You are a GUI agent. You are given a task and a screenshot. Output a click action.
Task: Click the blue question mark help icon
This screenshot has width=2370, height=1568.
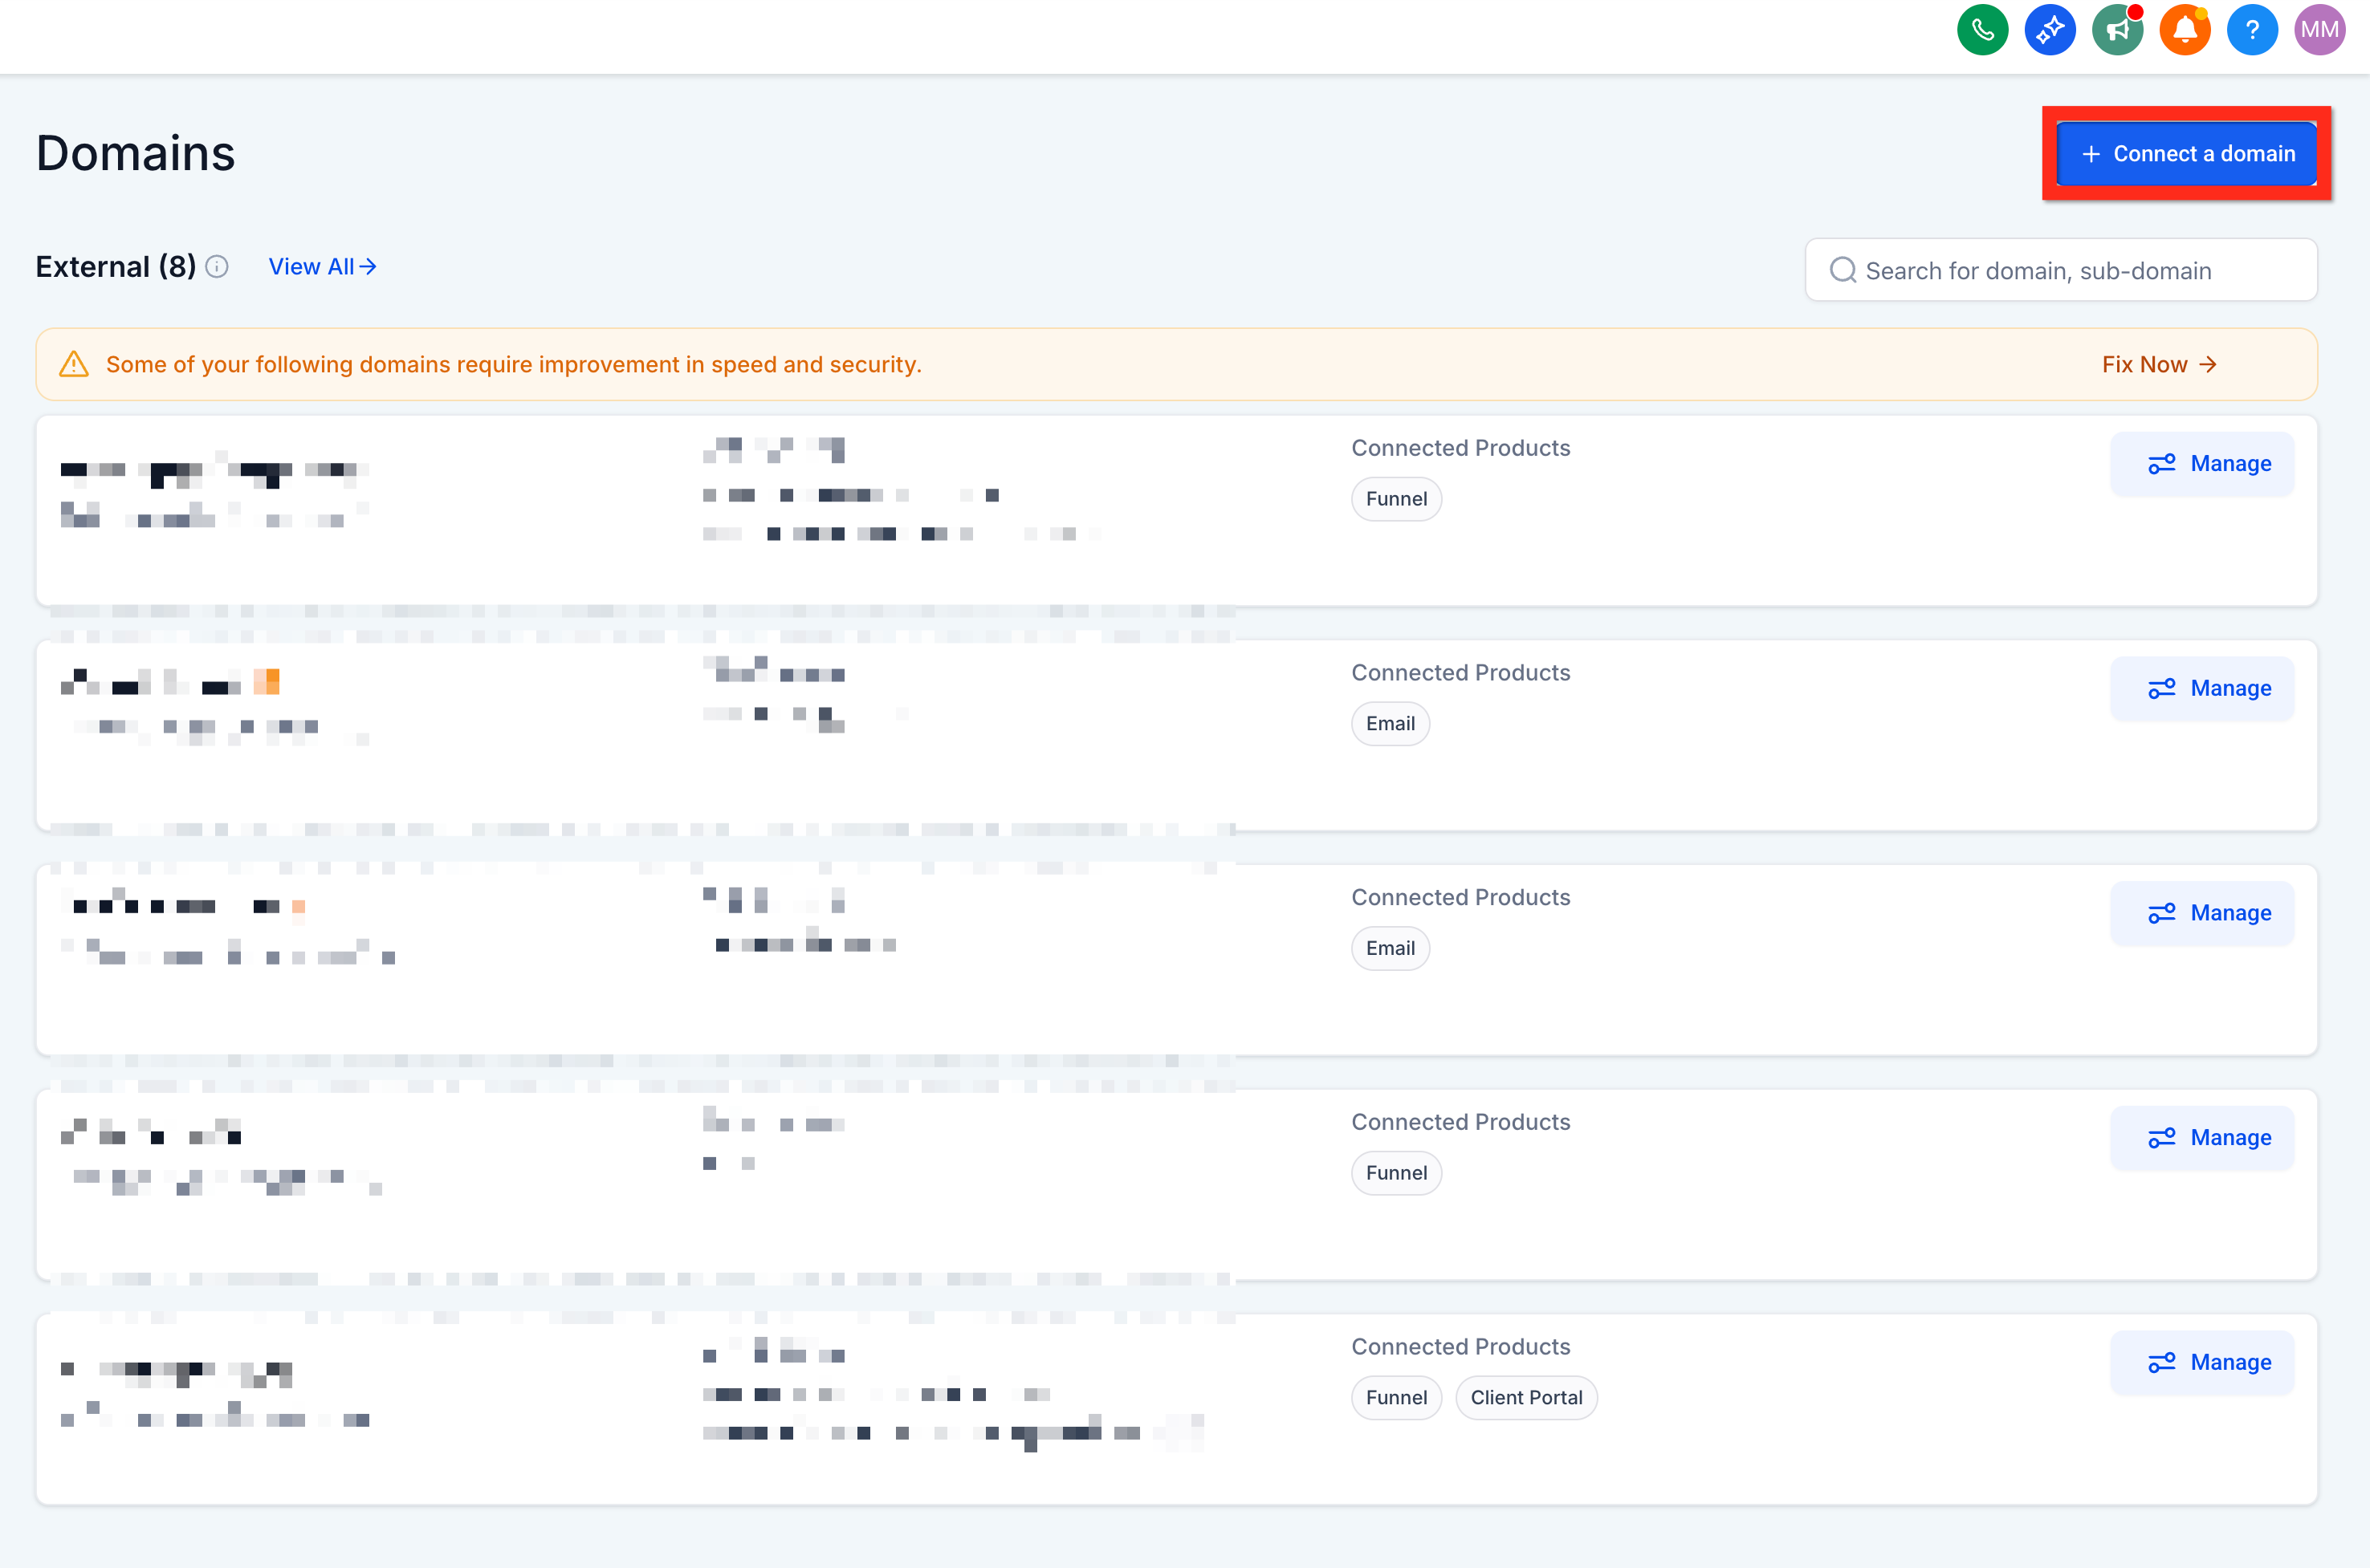[x=2251, y=30]
